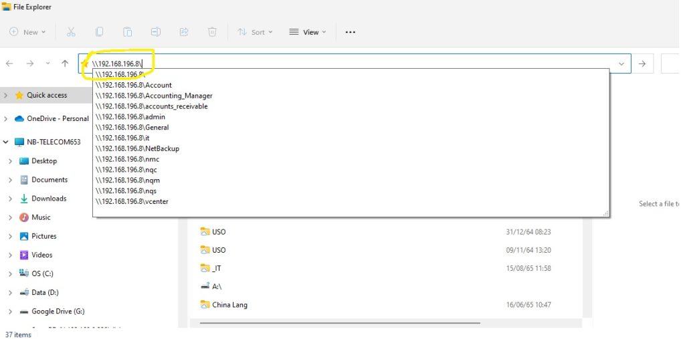Image resolution: width=685 pixels, height=339 pixels.
Task: Expand the Quick access tree node
Action: [6, 96]
